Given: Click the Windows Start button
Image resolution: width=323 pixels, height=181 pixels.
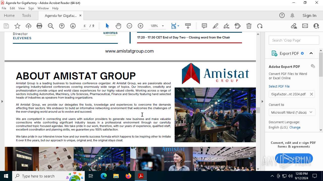Looking at the screenshot, I should click(x=6, y=176).
